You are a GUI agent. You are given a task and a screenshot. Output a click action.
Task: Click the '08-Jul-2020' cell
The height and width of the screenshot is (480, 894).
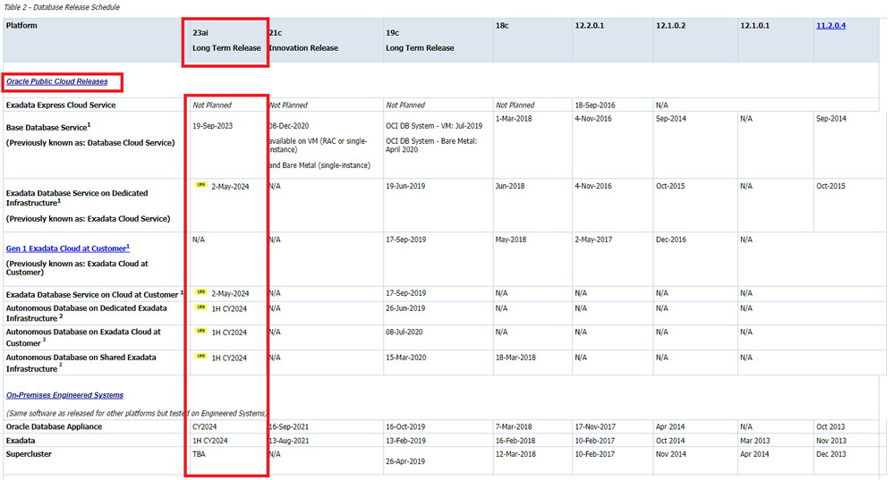(x=404, y=332)
